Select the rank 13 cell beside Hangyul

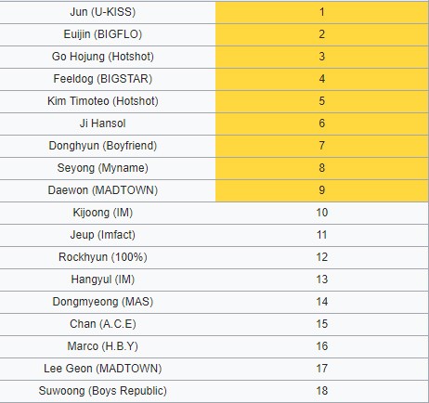322,279
